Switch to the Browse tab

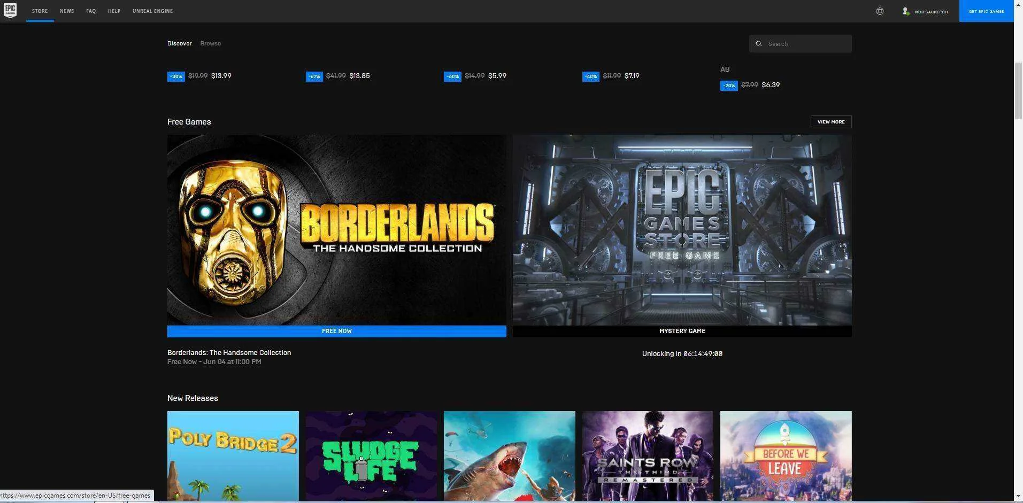coord(210,43)
